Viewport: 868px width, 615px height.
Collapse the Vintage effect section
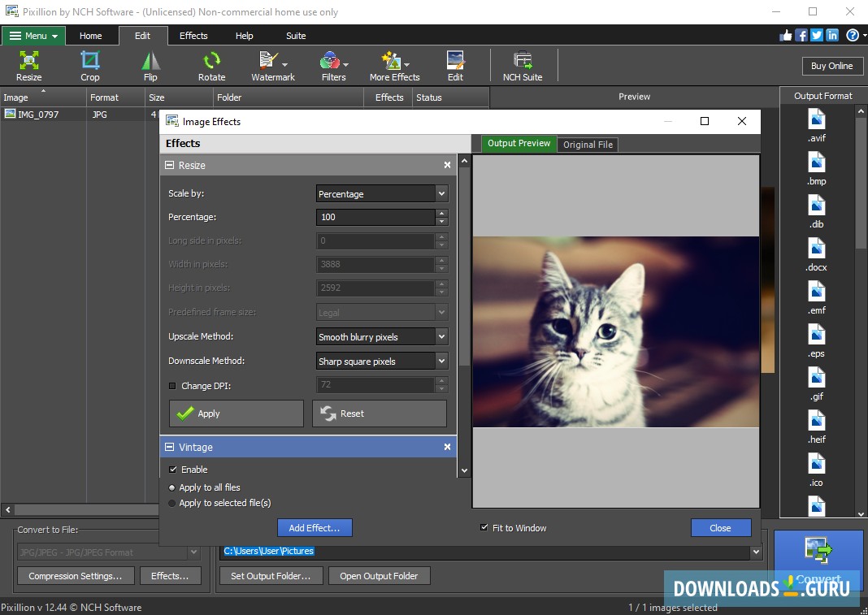click(x=169, y=447)
